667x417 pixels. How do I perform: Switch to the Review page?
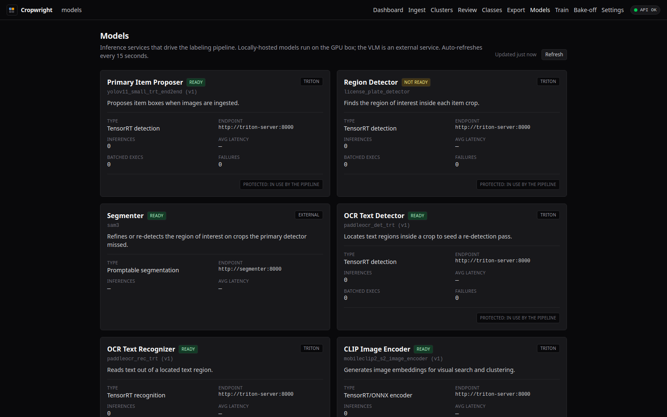coord(467,10)
